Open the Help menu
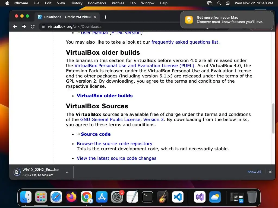 (163, 3)
